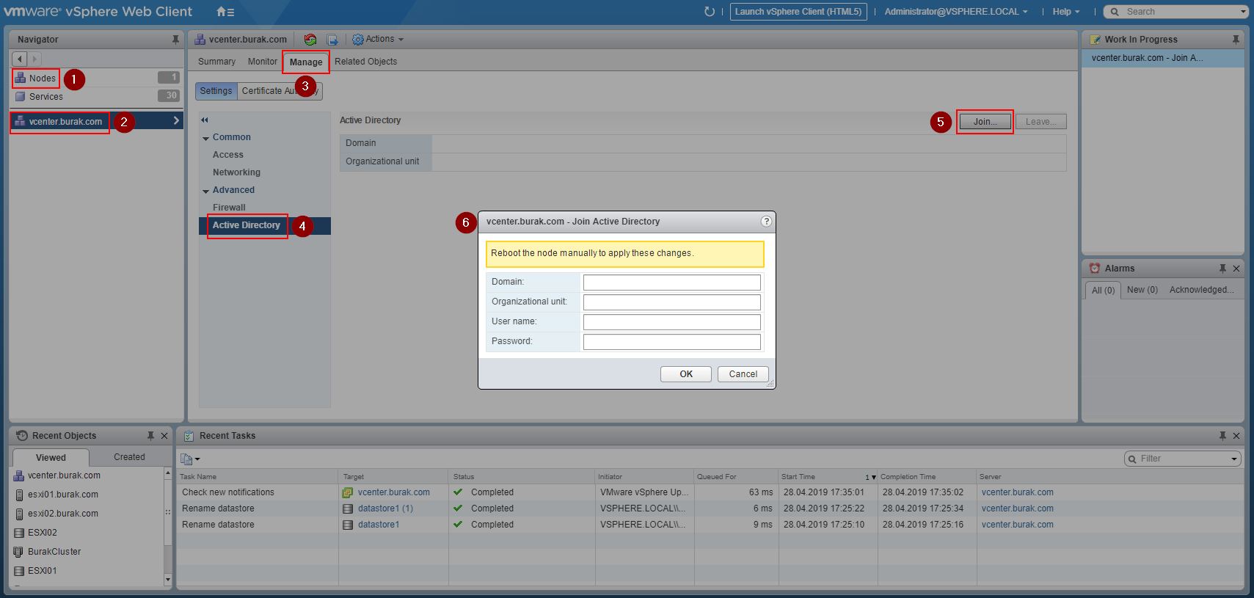
Task: Select Services in the Navigator
Action: 45,97
